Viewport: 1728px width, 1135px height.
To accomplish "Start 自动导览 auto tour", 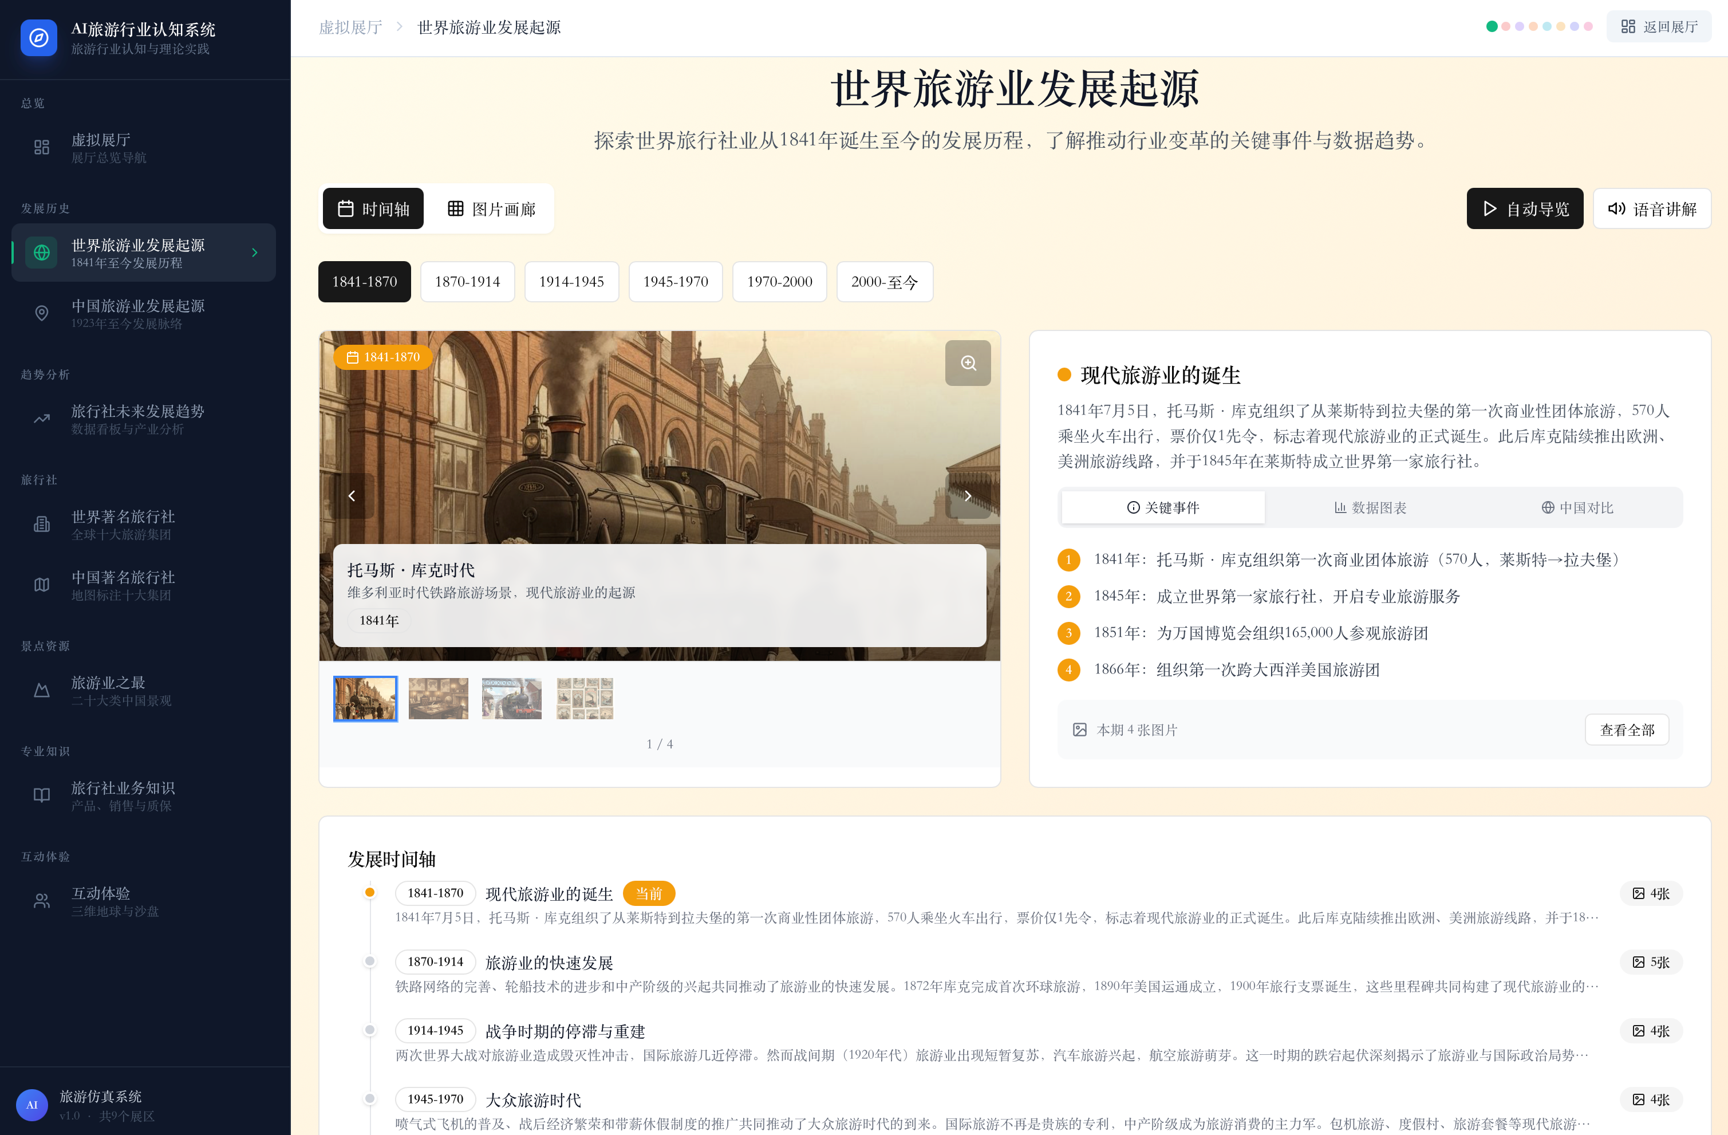I will [1524, 209].
